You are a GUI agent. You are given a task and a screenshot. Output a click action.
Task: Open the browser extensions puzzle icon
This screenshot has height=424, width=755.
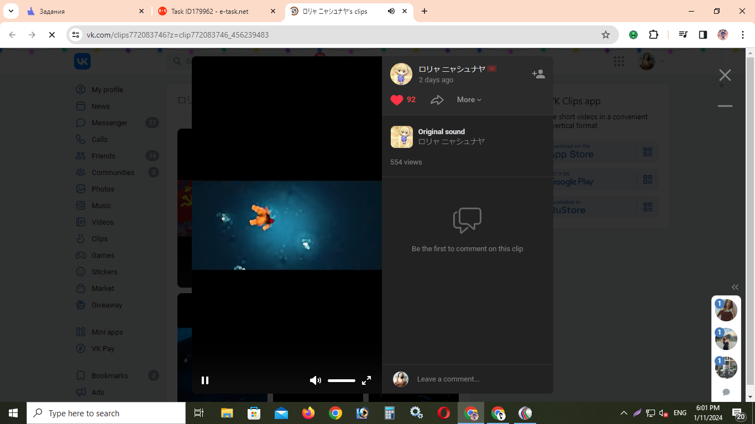(x=653, y=35)
